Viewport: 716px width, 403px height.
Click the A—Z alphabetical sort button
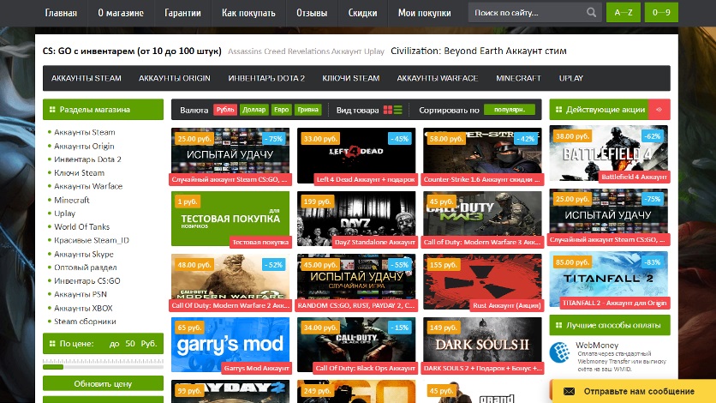point(623,13)
